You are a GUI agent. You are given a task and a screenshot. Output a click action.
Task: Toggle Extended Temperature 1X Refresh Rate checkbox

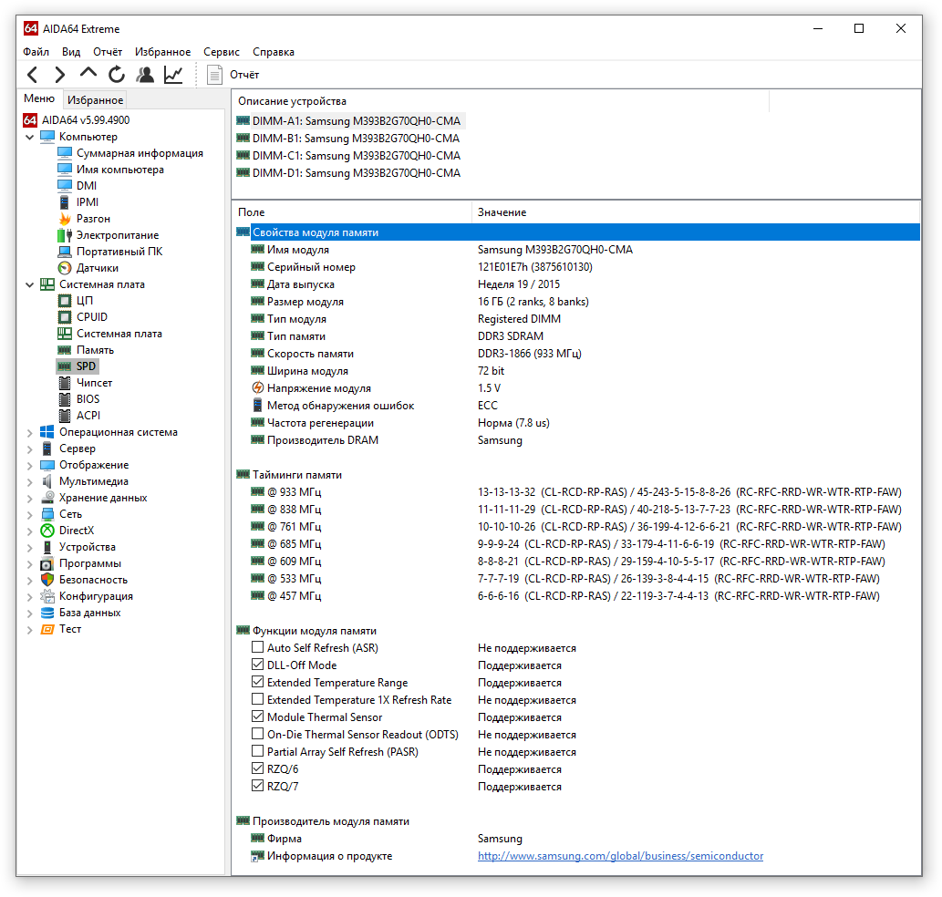pyautogui.click(x=257, y=699)
